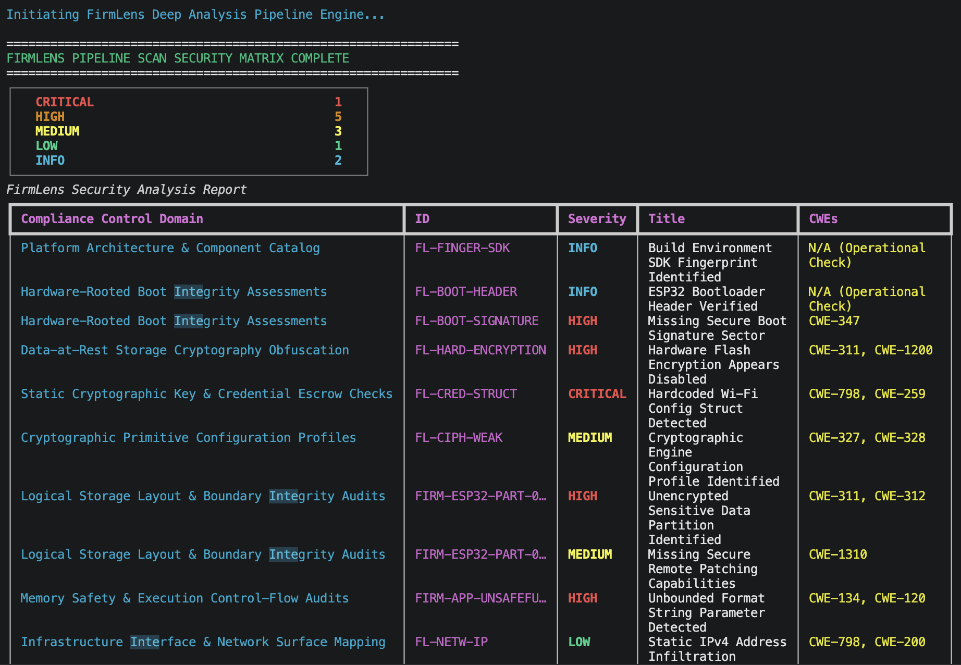Click the FL-FINGER-SDK identifier
Screen dimensions: 961x665
(462, 248)
